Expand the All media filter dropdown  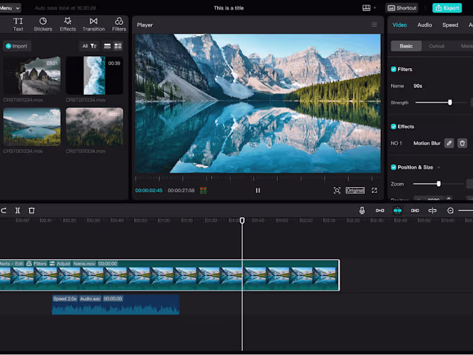tap(89, 46)
